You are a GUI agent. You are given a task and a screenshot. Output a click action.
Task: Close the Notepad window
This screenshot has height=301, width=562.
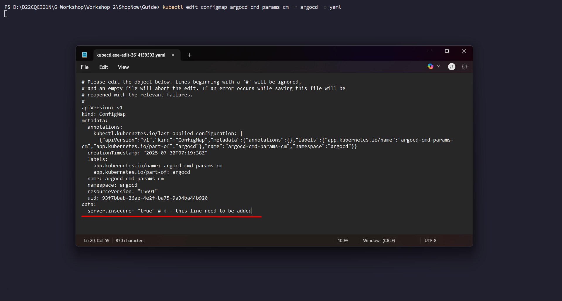click(x=464, y=51)
